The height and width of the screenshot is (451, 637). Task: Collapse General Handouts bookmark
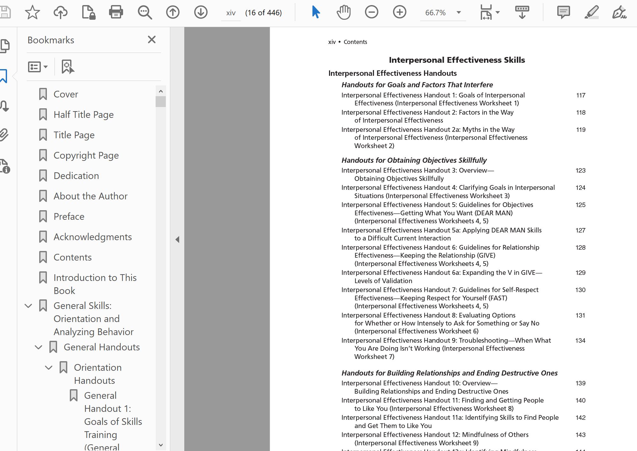click(x=39, y=347)
